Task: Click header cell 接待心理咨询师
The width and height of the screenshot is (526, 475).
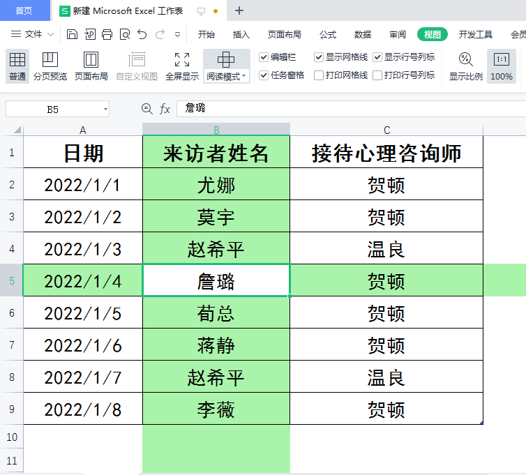Action: click(x=386, y=152)
